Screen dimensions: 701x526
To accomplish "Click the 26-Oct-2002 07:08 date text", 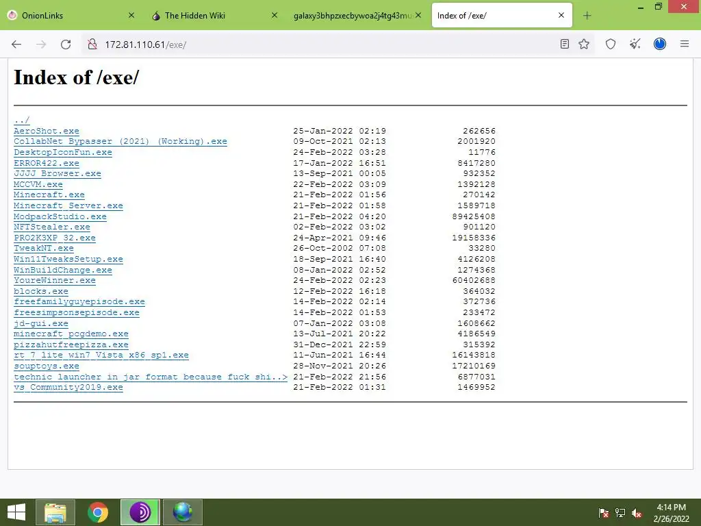I will (340, 248).
